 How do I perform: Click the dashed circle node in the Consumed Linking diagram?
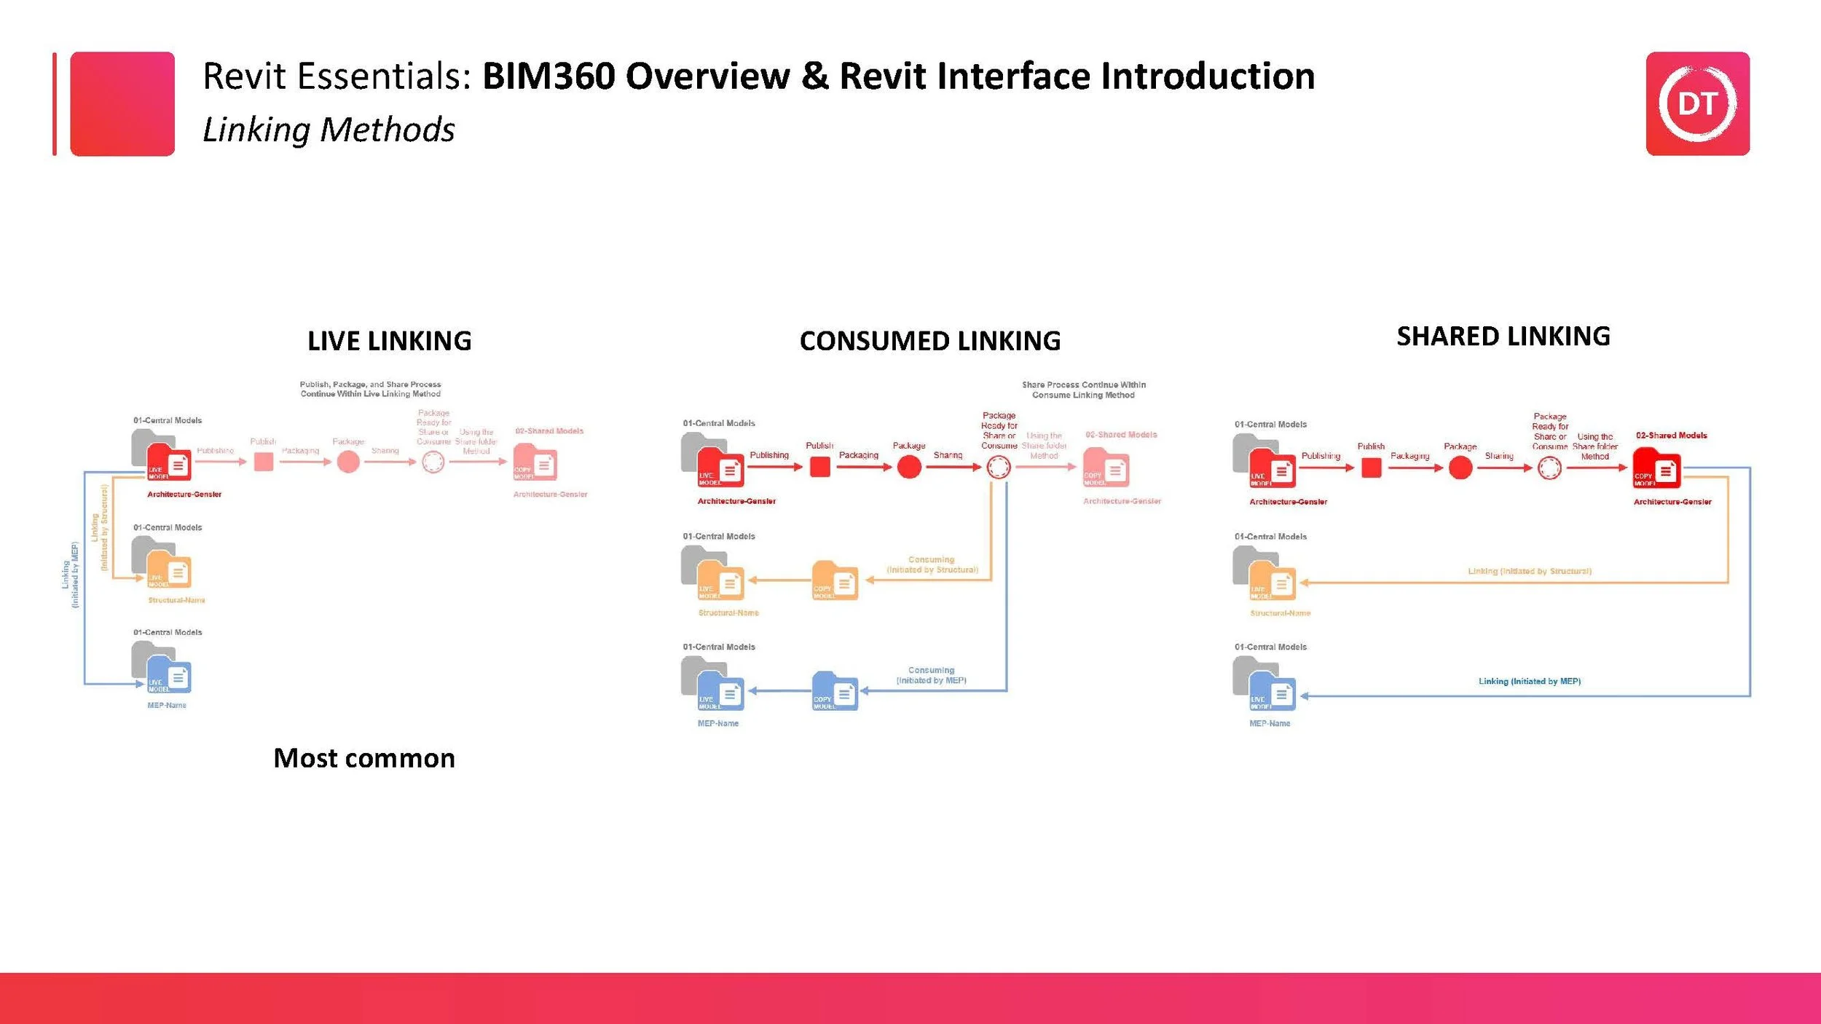tap(999, 467)
